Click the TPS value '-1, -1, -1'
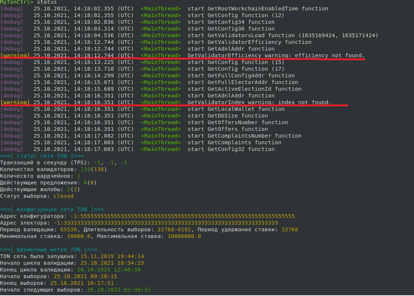414x296 pixels. click(x=110, y=163)
